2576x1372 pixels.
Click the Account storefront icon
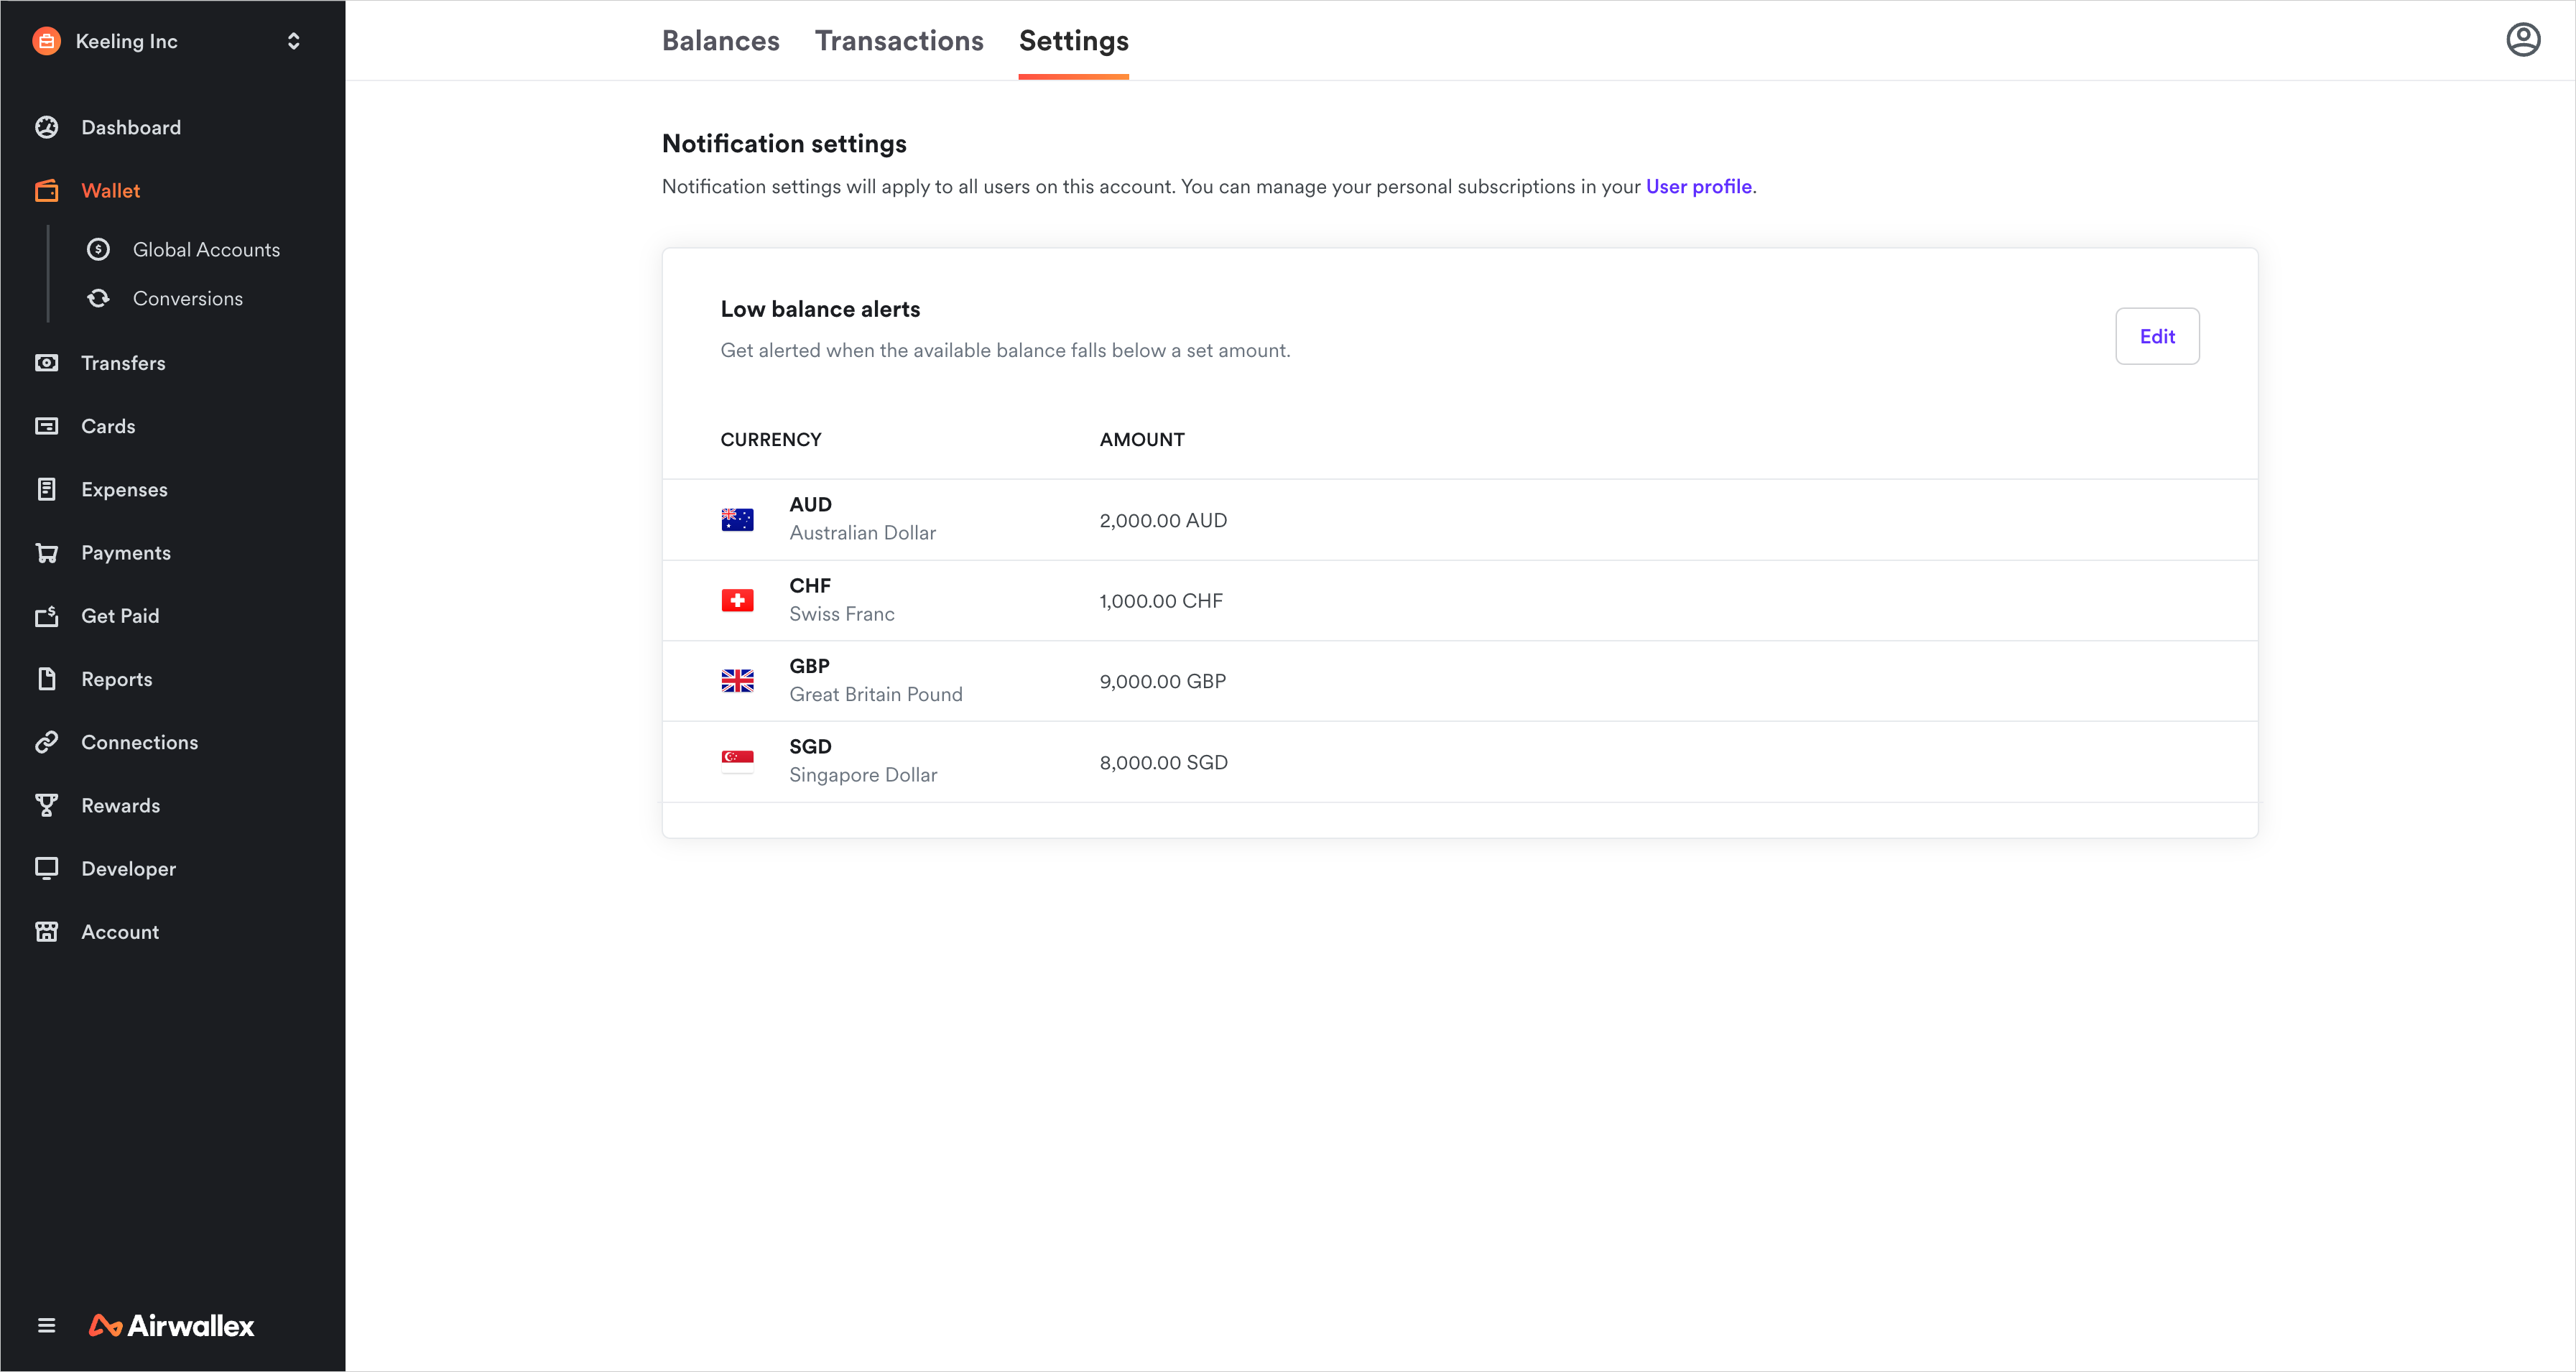click(46, 932)
